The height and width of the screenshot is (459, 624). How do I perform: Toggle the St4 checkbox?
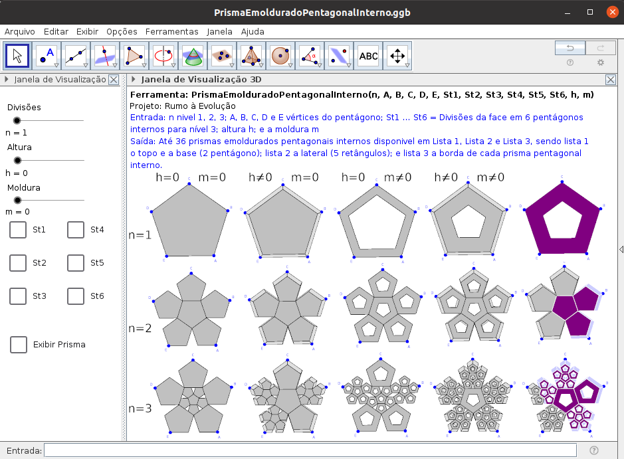[76, 230]
